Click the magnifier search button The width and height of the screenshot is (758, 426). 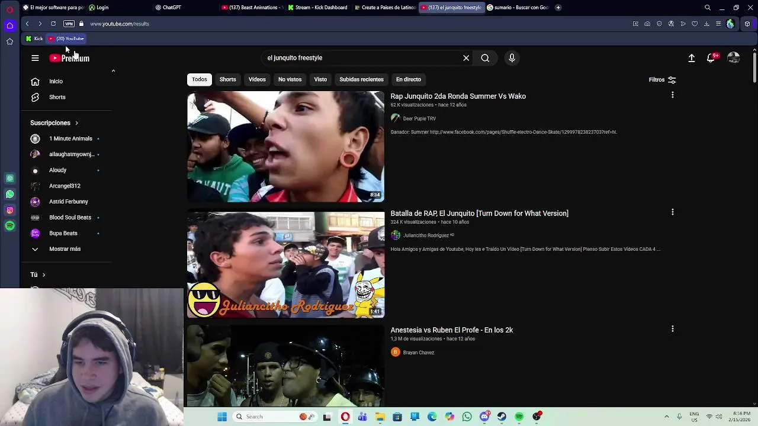[485, 58]
